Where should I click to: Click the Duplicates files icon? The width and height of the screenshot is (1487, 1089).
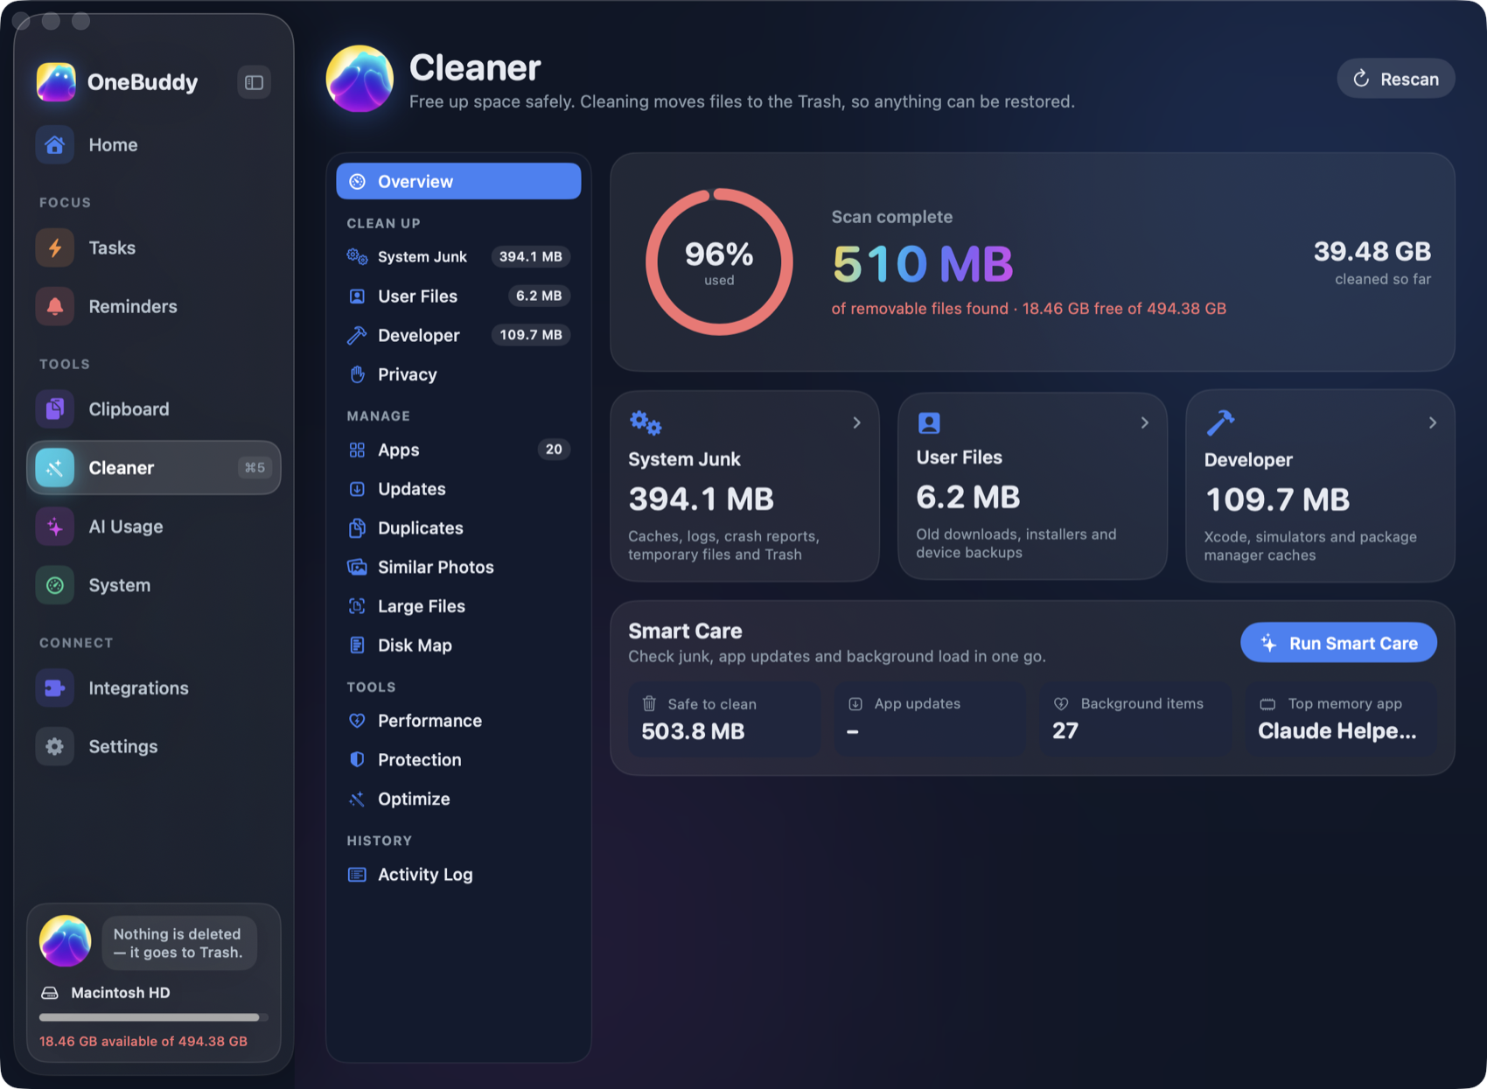[x=357, y=527]
